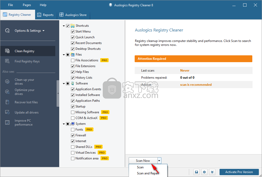
Task: Click the Attention Required banner
Action: (x=194, y=59)
